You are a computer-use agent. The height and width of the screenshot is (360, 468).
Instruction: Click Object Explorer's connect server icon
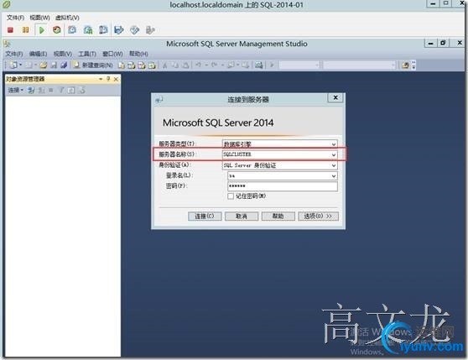30,90
